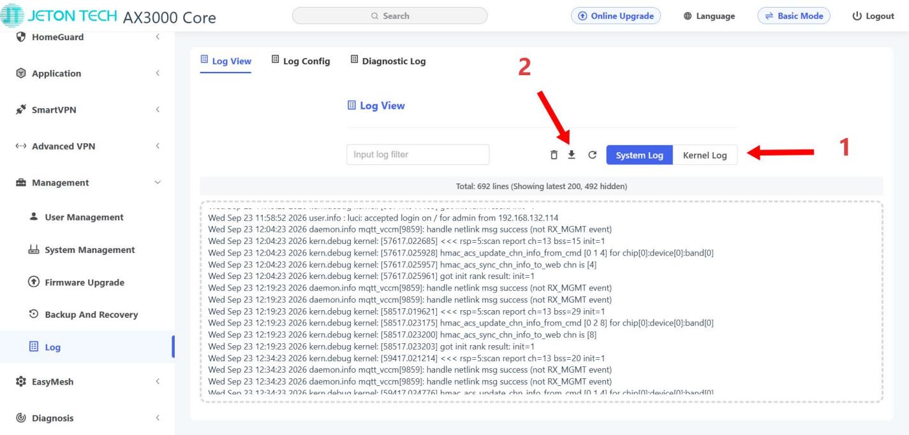This screenshot has height=435, width=909.
Task: Open the Log Config tab
Action: 301,61
